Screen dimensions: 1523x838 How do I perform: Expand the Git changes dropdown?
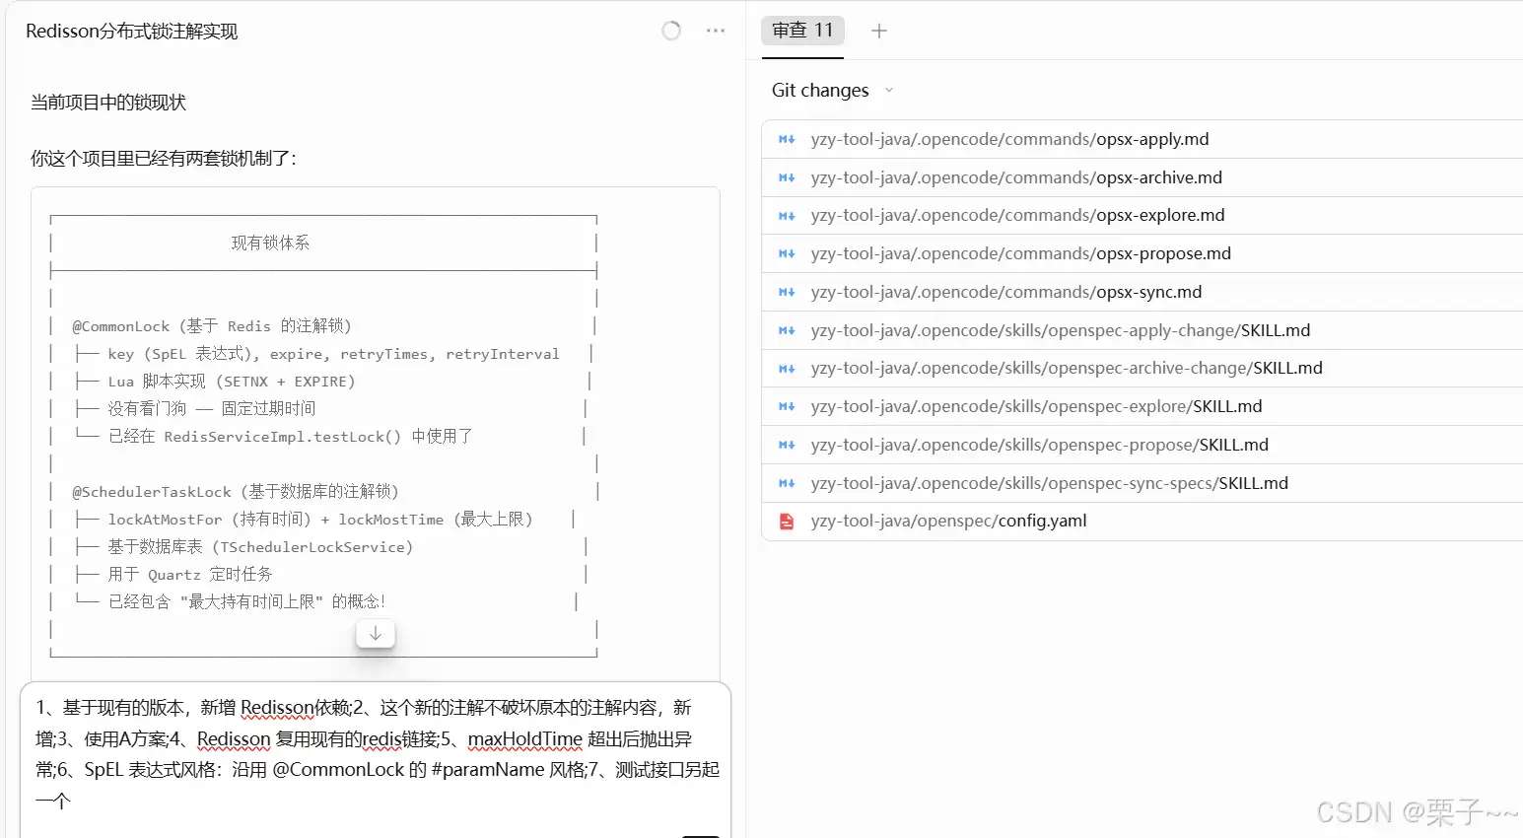click(832, 90)
